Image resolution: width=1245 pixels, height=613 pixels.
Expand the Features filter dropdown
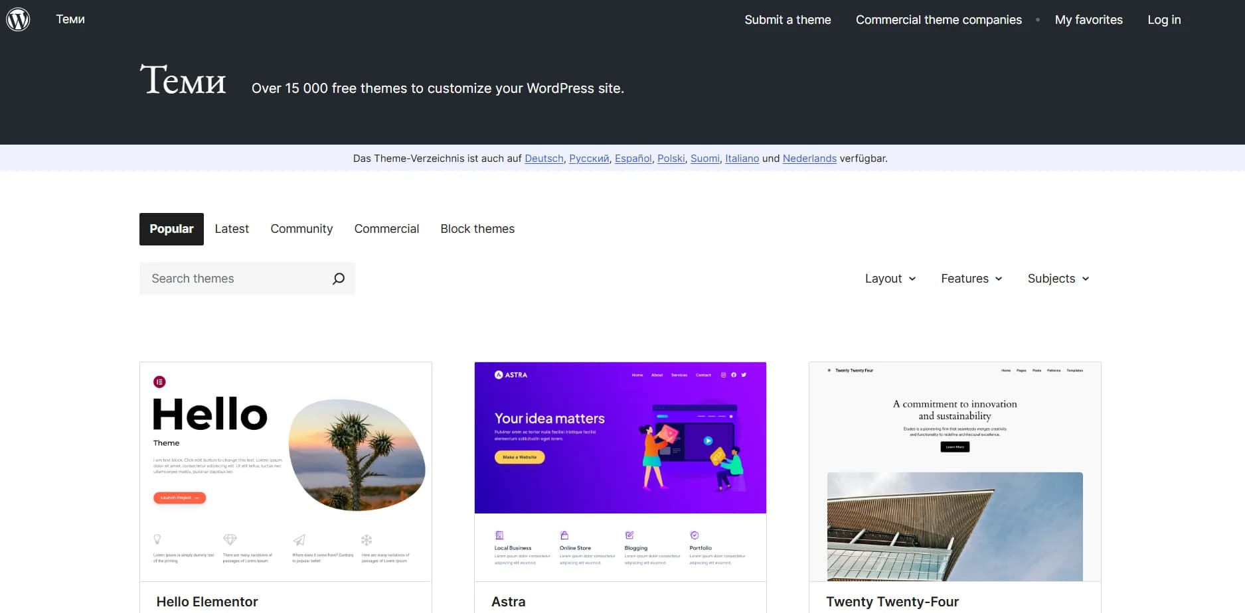coord(971,279)
